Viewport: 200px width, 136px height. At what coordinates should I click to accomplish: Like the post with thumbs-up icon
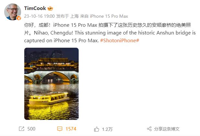tap(96, 129)
